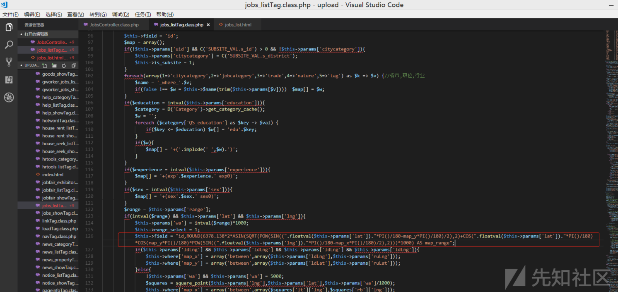The height and width of the screenshot is (292, 618).
Task: Collapse the 打开的编辑器 section
Action: click(22, 34)
